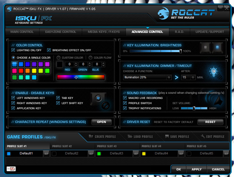The image size is (234, 177).
Task: Toggle Lighting On/Off checkbox
Action: pos(13,50)
